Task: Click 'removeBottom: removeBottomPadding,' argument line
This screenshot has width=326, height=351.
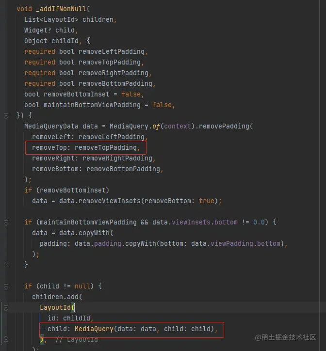Action: [98, 169]
